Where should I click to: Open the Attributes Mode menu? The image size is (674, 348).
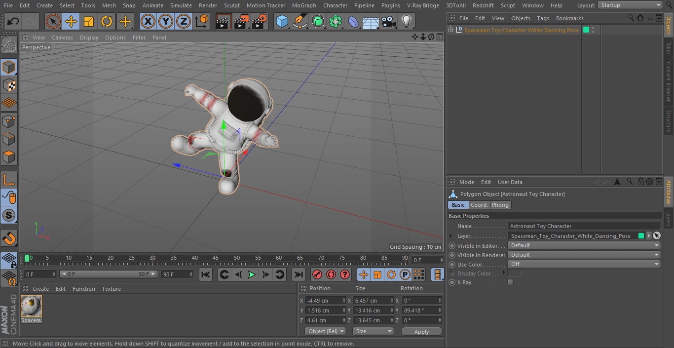pyautogui.click(x=466, y=182)
